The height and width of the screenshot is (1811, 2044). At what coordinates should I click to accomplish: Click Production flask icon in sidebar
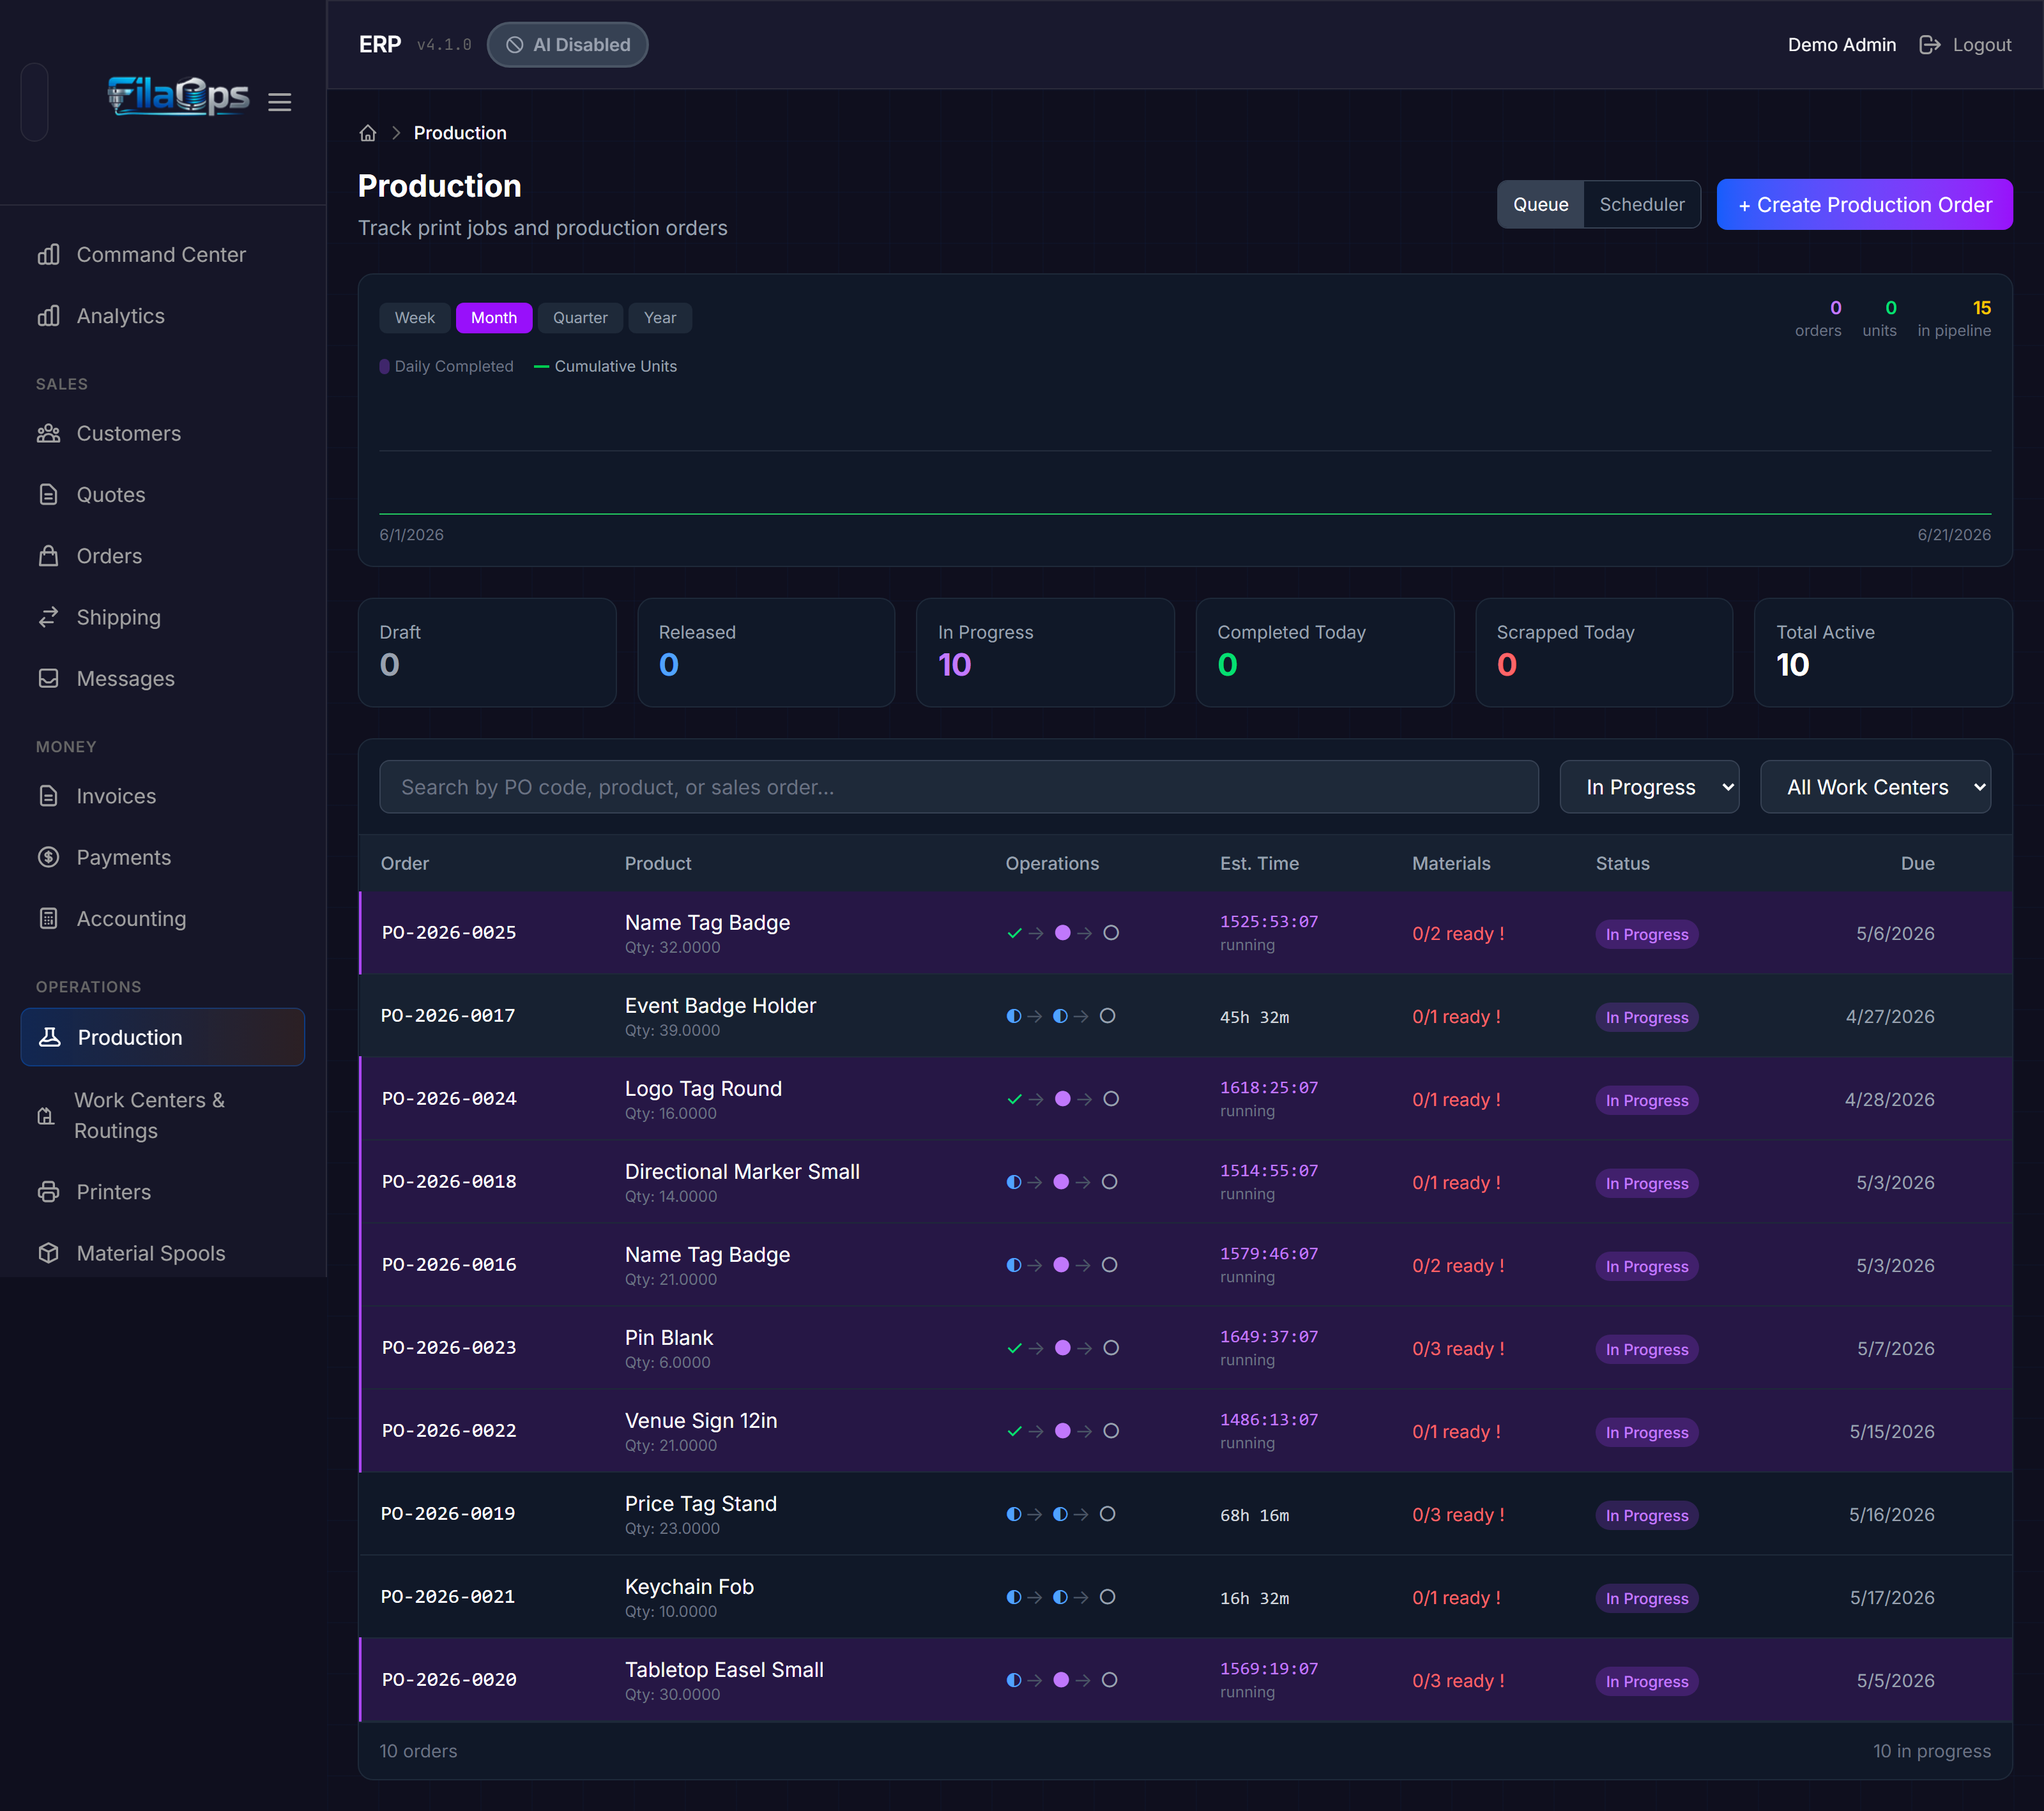coord(49,1037)
